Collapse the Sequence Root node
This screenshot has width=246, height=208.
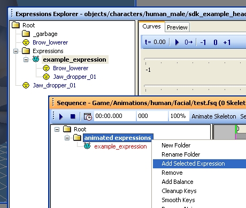point(57,129)
